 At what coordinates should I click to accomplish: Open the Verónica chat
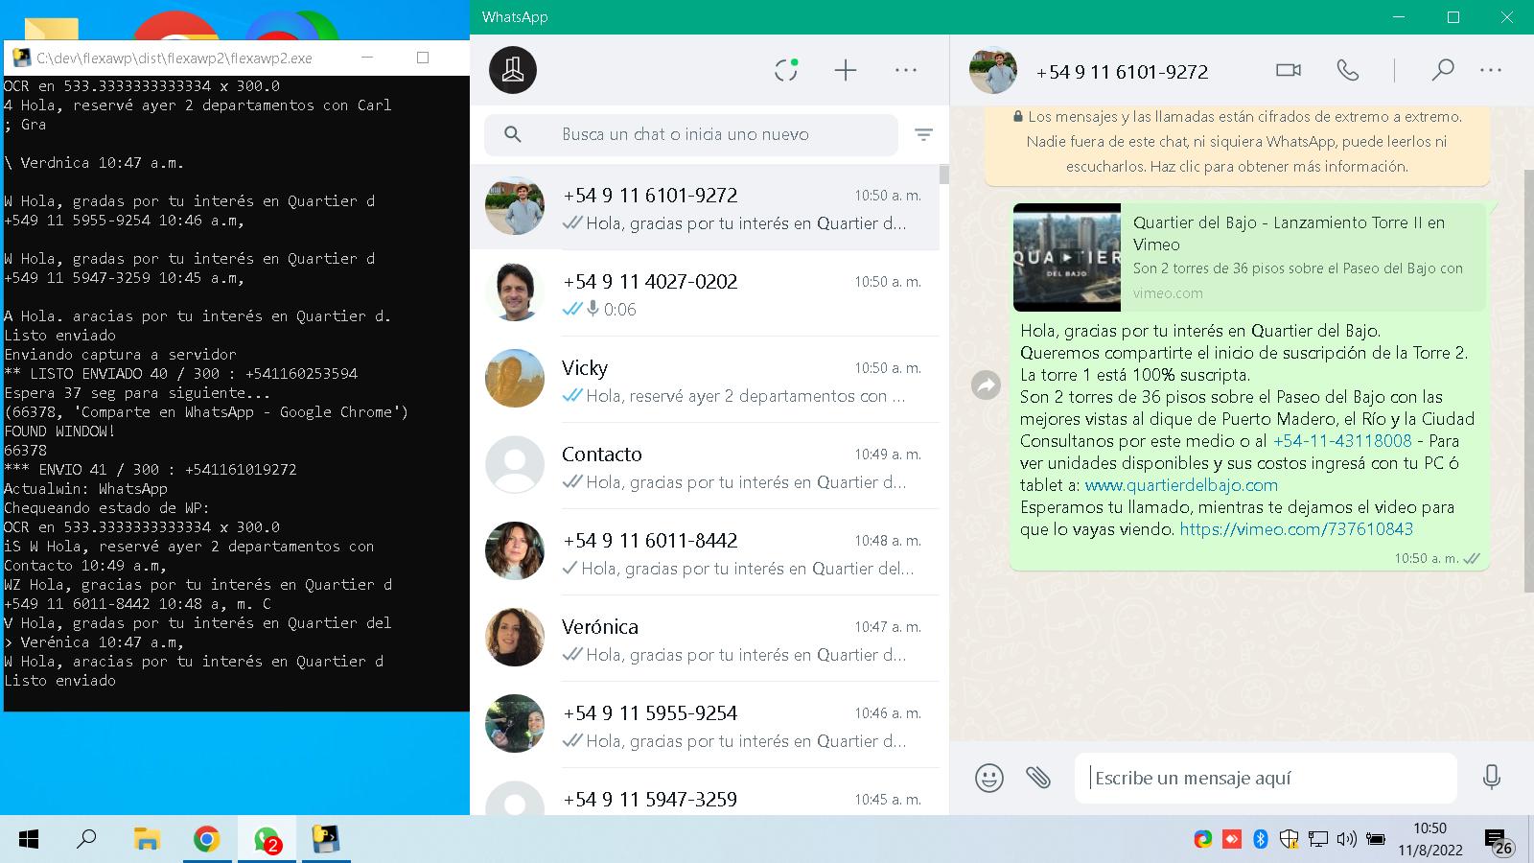[705, 639]
